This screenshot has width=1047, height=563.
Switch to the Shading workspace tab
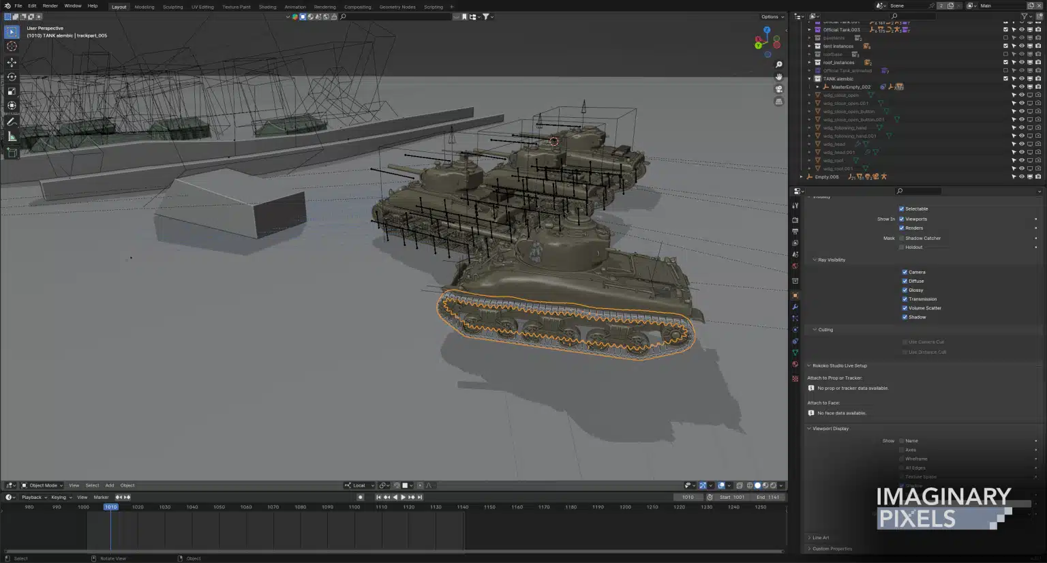267,7
